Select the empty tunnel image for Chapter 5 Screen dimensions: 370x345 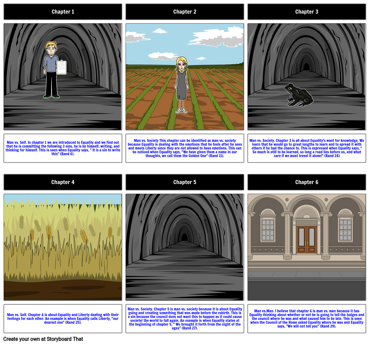[x=185, y=248]
